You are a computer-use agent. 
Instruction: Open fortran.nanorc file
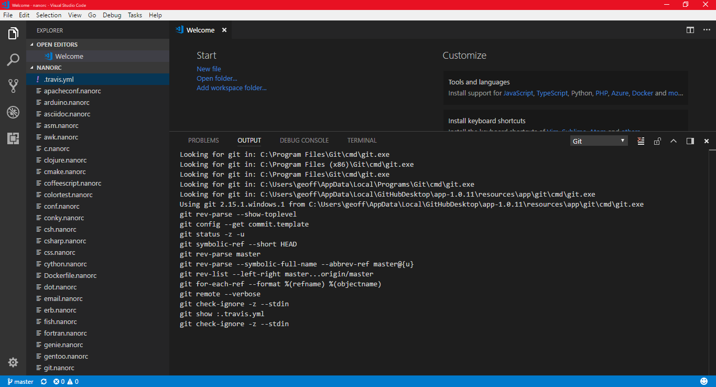point(97,333)
